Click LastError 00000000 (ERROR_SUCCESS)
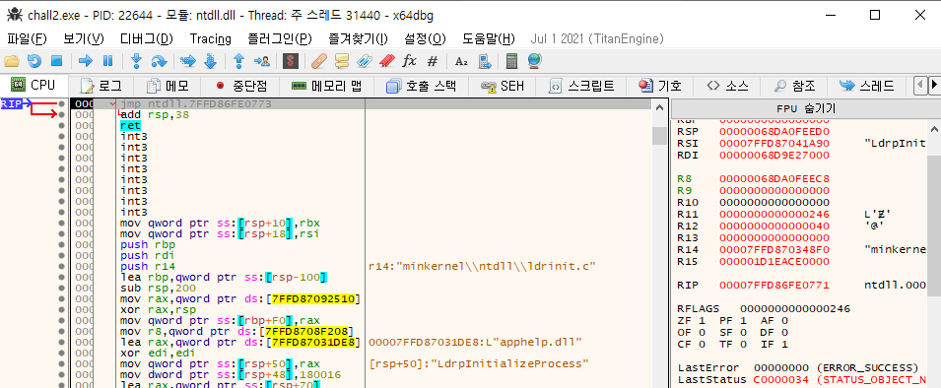941x388 pixels. 798,367
